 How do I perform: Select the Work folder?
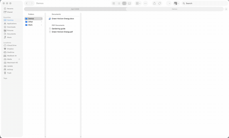[33, 25]
